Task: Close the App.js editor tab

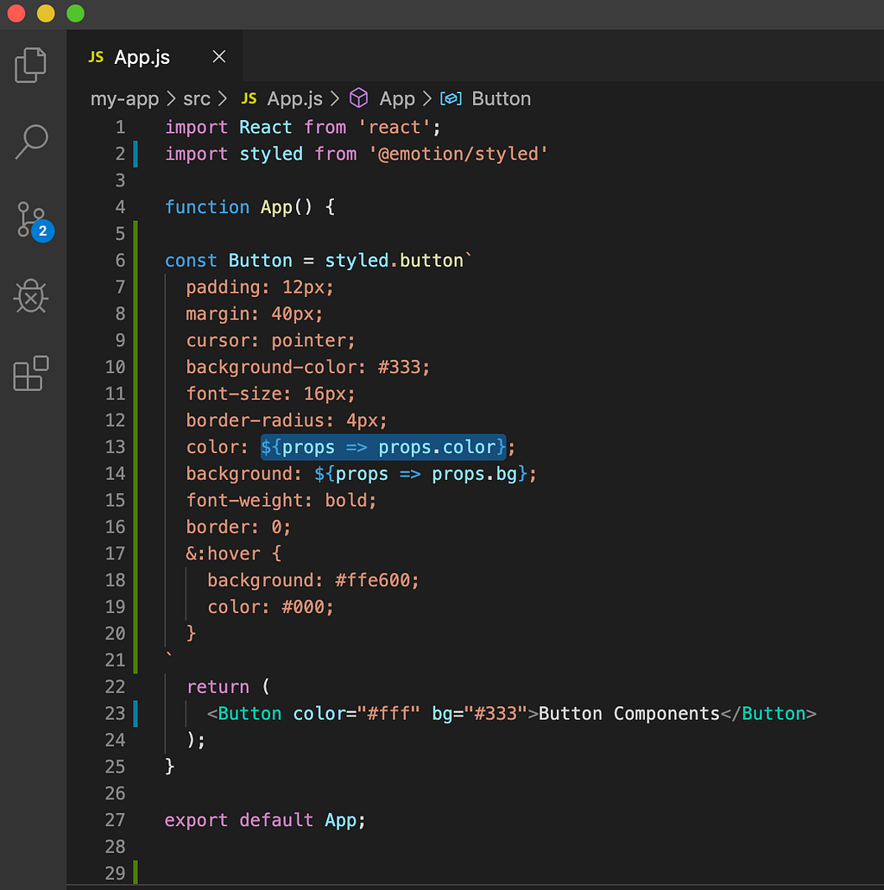Action: (x=219, y=57)
